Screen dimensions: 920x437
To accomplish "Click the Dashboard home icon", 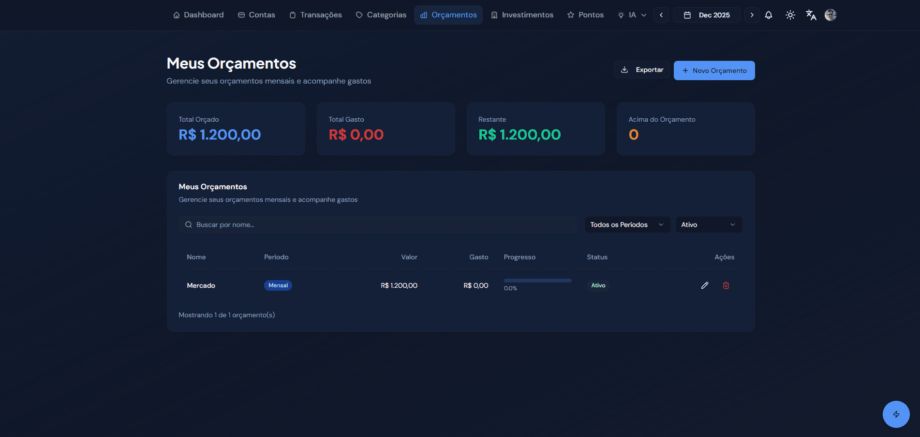I will click(177, 15).
